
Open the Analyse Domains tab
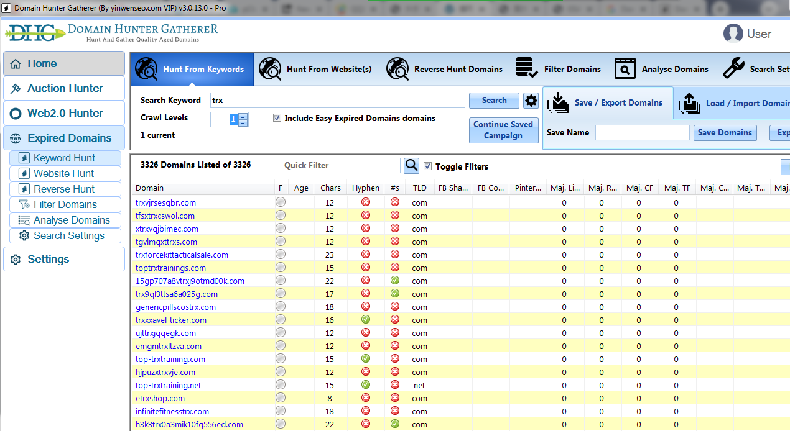click(x=661, y=69)
